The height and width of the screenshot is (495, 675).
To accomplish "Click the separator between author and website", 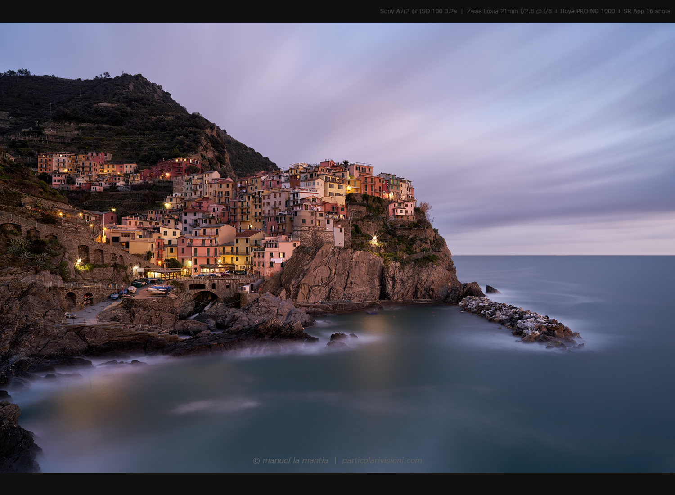I will click(336, 460).
